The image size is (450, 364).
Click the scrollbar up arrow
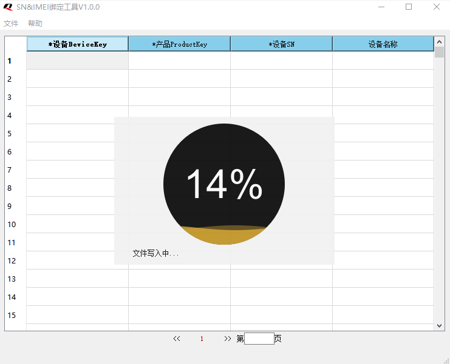(x=439, y=42)
